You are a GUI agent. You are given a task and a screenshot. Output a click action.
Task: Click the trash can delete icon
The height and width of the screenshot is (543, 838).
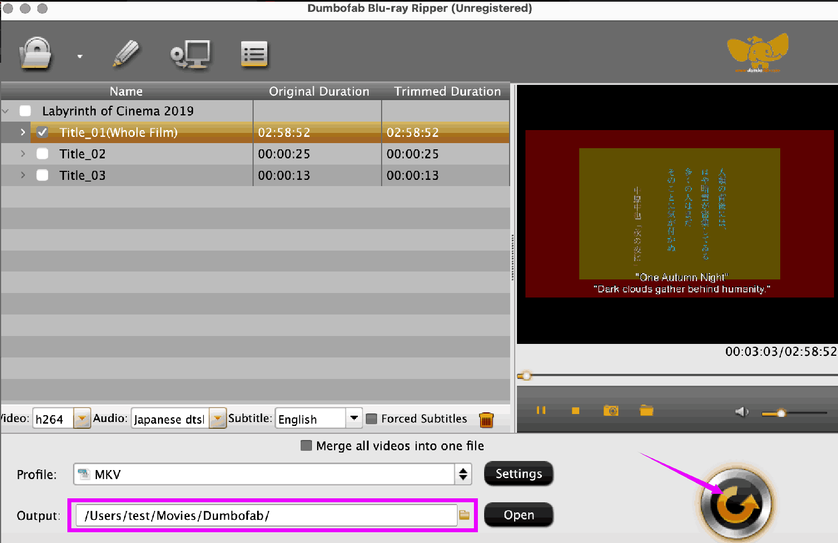[486, 420]
